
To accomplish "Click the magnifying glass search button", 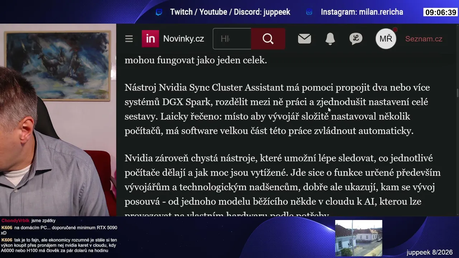I will click(x=268, y=39).
